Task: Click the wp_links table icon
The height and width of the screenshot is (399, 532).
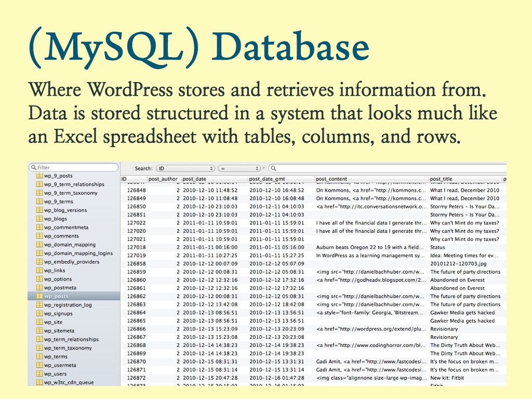Action: pyautogui.click(x=39, y=270)
